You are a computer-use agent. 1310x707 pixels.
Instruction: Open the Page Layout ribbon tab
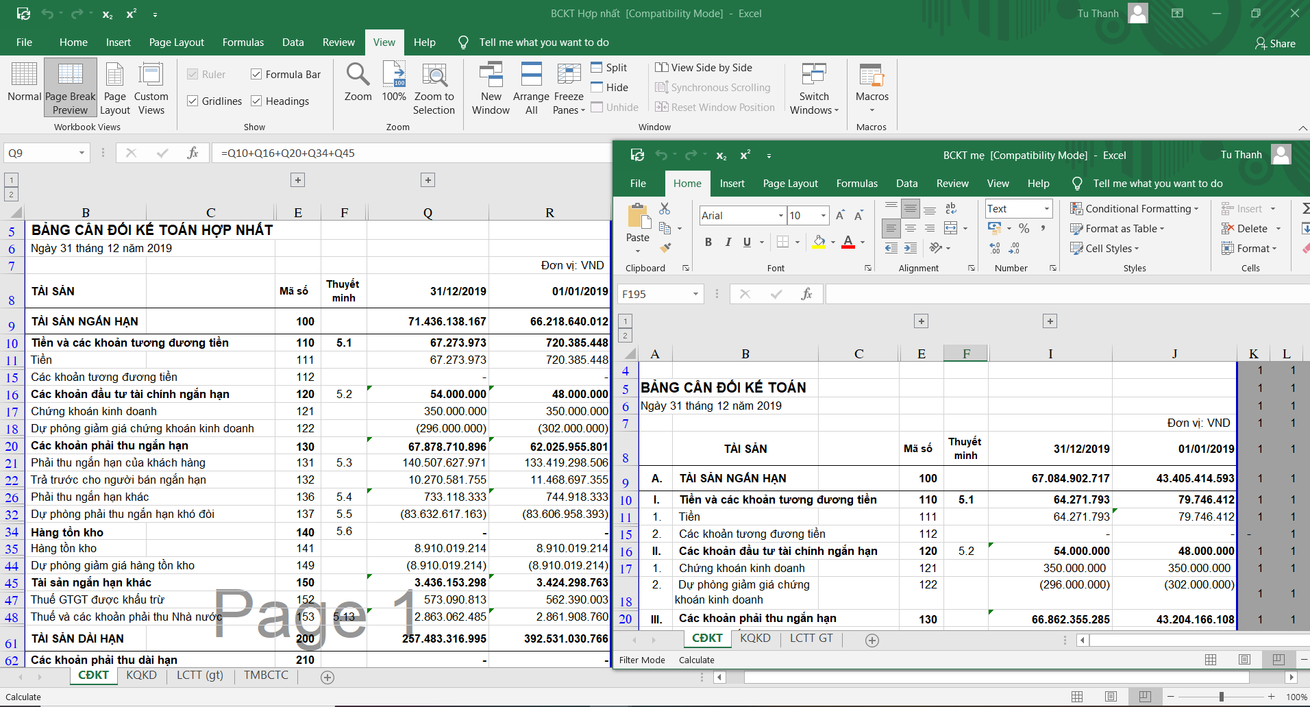[x=176, y=42]
